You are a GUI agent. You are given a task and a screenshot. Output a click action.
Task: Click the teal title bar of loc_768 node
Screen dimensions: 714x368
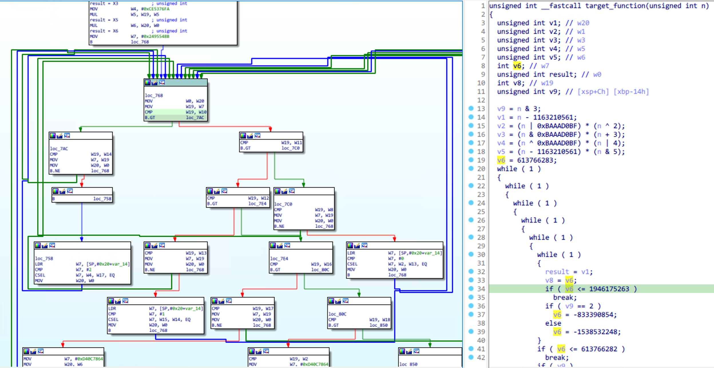[x=186, y=83]
